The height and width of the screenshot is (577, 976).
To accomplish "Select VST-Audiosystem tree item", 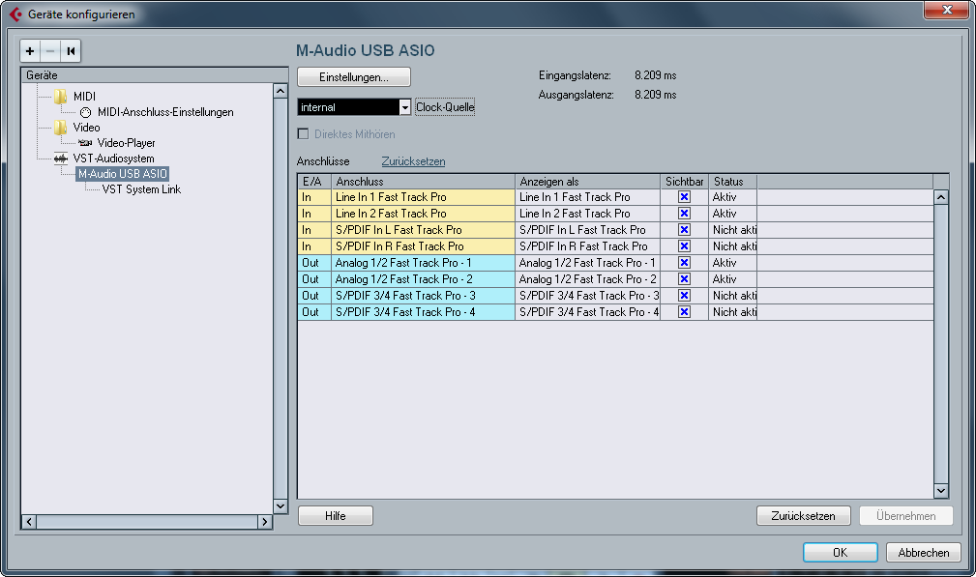I will pyautogui.click(x=114, y=159).
